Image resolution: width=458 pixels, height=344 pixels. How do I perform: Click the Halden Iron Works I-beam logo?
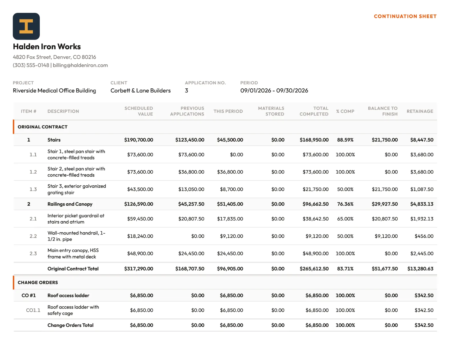(26, 26)
